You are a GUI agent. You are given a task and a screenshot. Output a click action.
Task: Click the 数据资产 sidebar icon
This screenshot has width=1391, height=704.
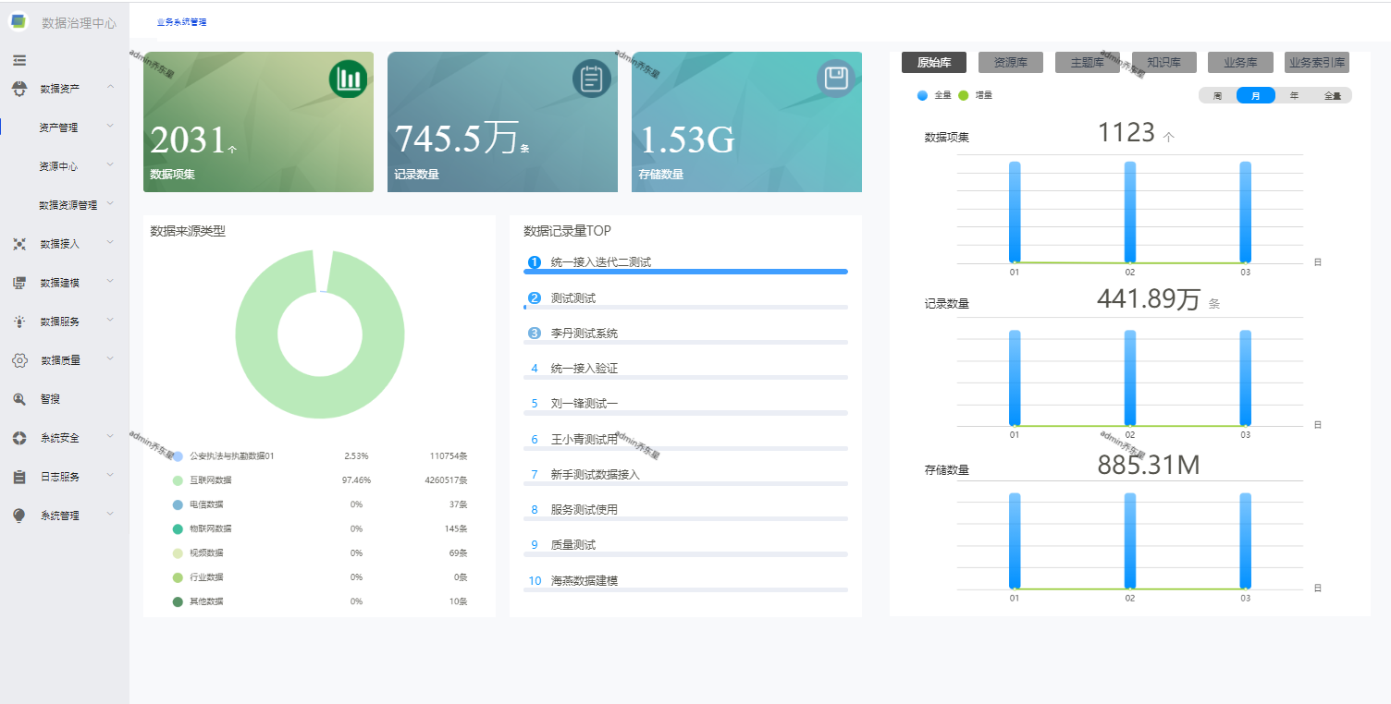19,89
